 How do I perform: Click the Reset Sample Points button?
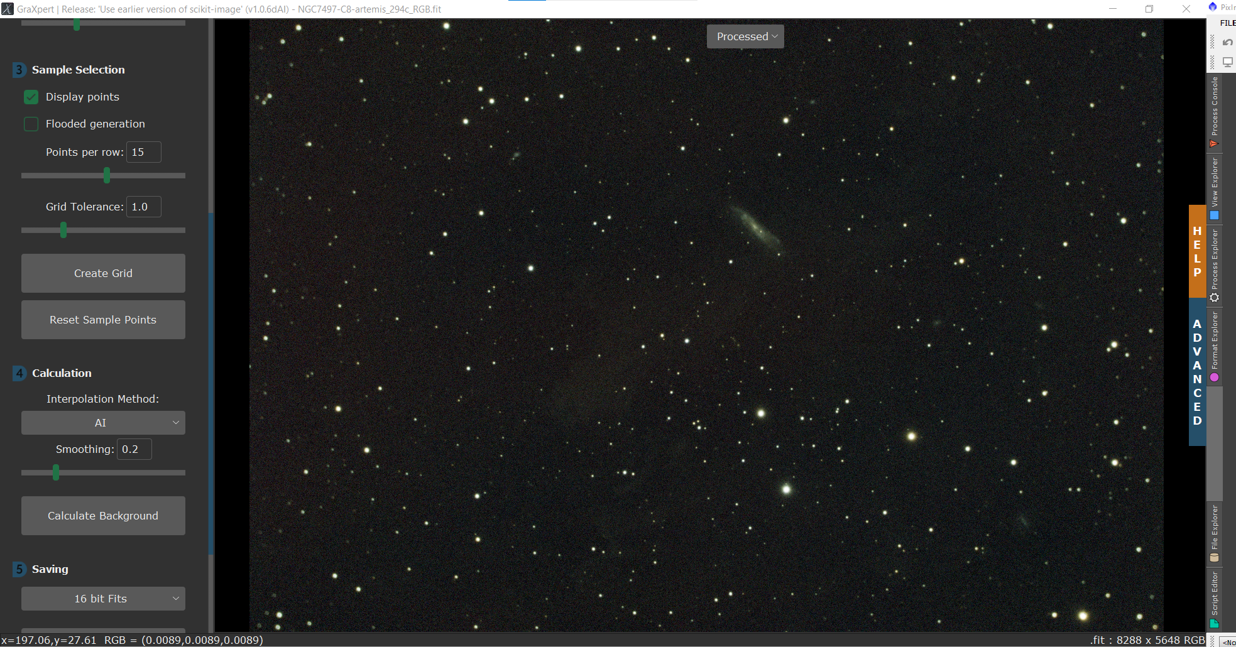pyautogui.click(x=103, y=320)
